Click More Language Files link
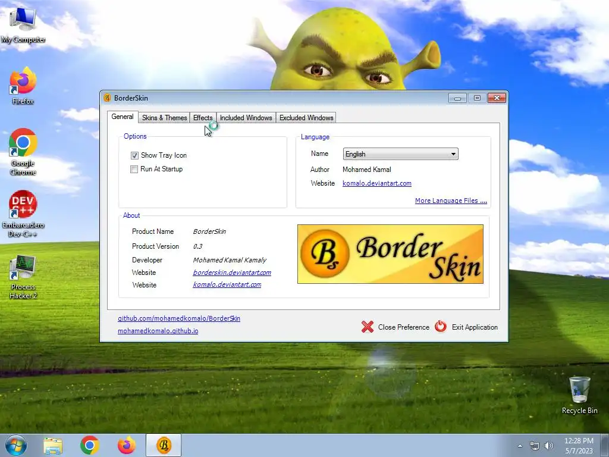This screenshot has height=457, width=609. click(451, 201)
